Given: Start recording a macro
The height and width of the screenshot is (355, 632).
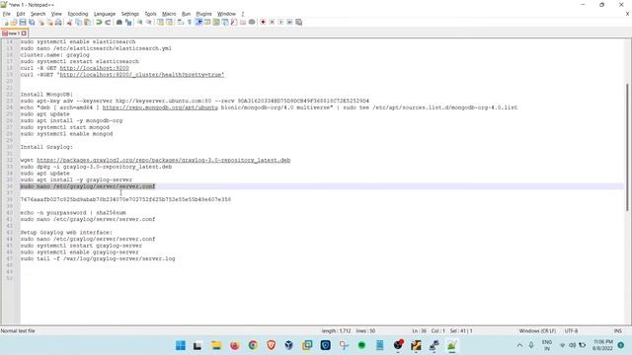Looking at the screenshot, I should coord(263,22).
